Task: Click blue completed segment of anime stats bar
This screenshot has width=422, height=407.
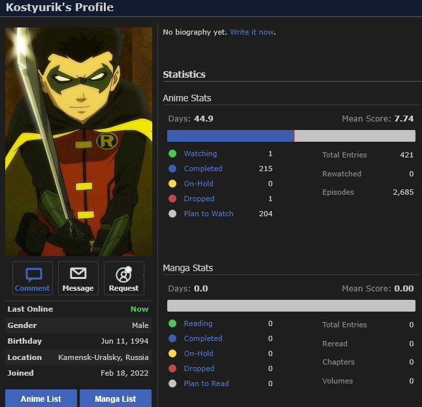Action: coord(230,136)
